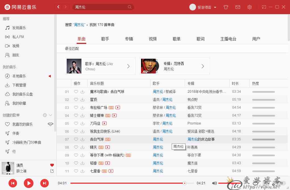The height and width of the screenshot is (190, 290).
Task: Switch to 歌单 tab
Action: [x=176, y=39]
